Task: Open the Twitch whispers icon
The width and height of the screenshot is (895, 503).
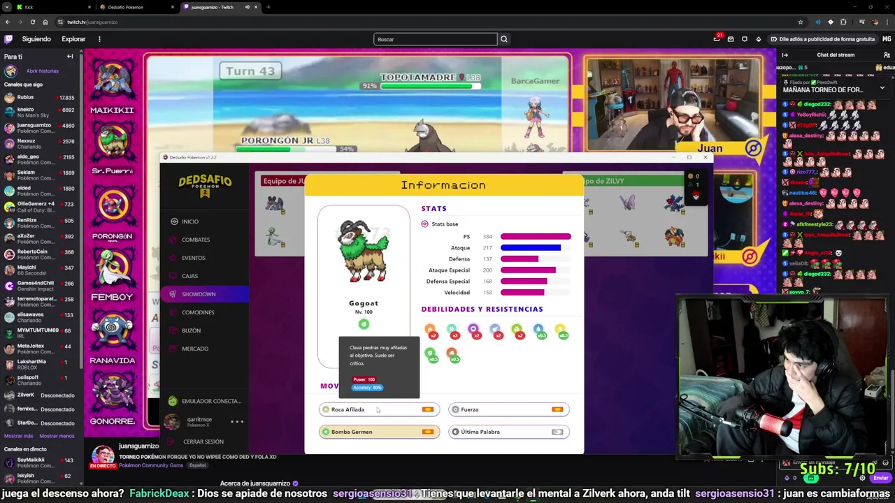Action: (745, 39)
